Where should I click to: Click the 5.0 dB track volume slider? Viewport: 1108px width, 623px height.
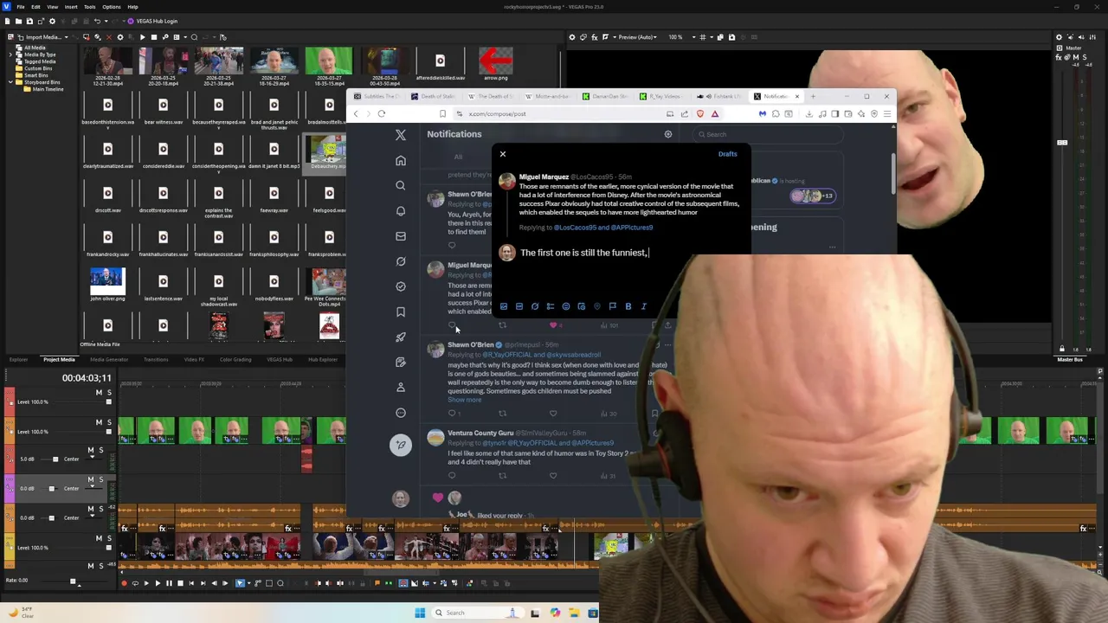pyautogui.click(x=55, y=459)
